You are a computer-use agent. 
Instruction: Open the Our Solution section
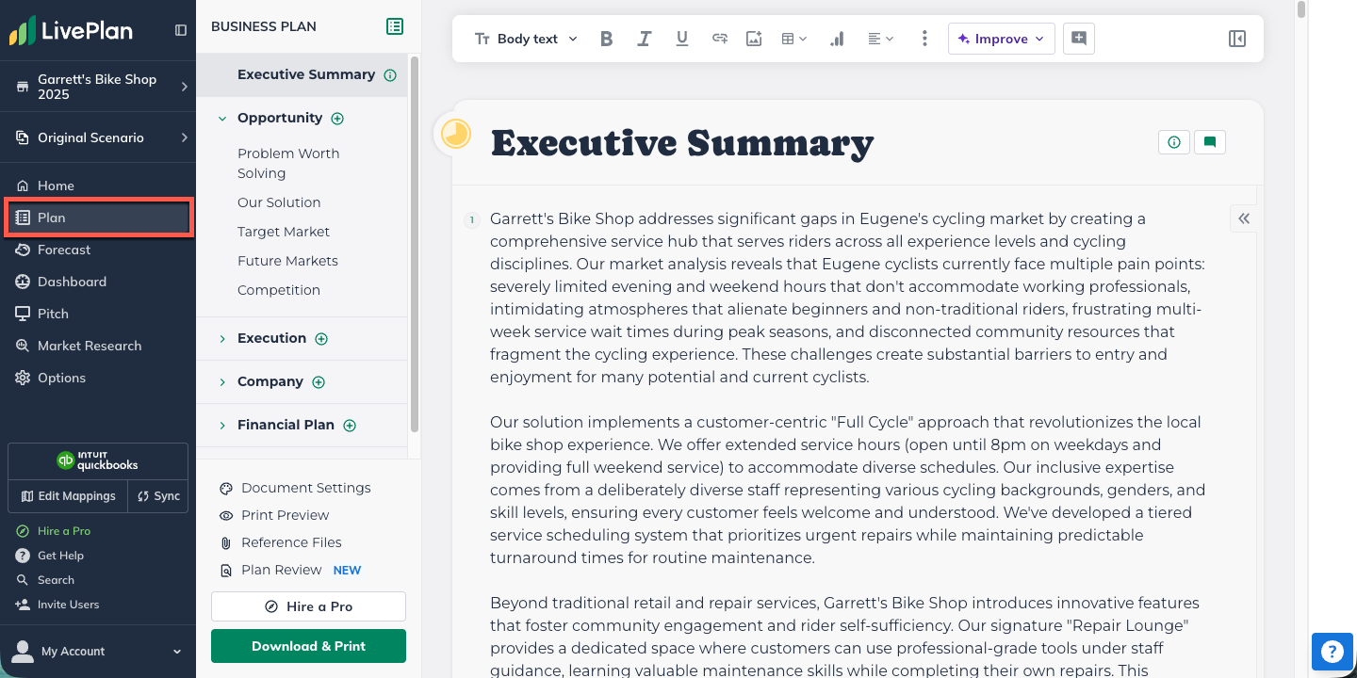point(279,202)
